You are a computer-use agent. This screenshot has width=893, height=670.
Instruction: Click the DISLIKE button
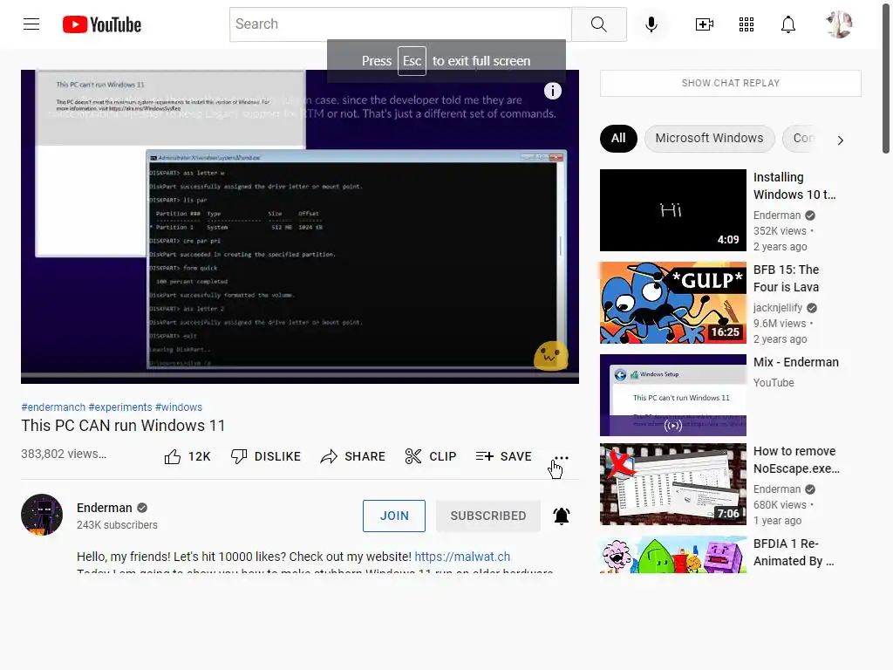[x=265, y=456]
